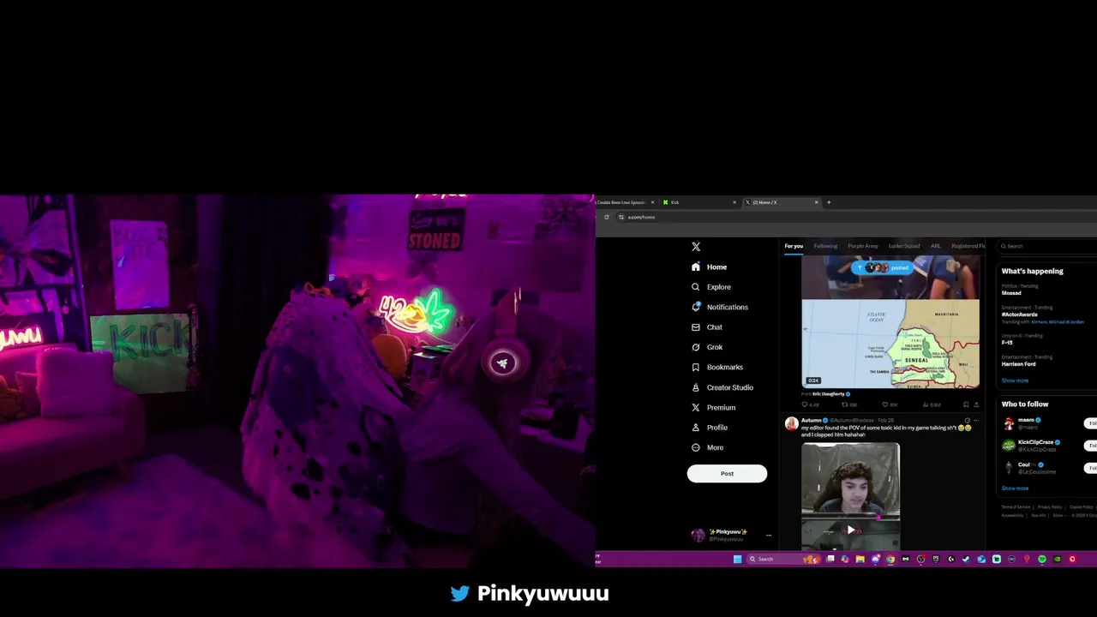The width and height of the screenshot is (1097, 617).
Task: Open the Windows Start menu
Action: tap(737, 560)
